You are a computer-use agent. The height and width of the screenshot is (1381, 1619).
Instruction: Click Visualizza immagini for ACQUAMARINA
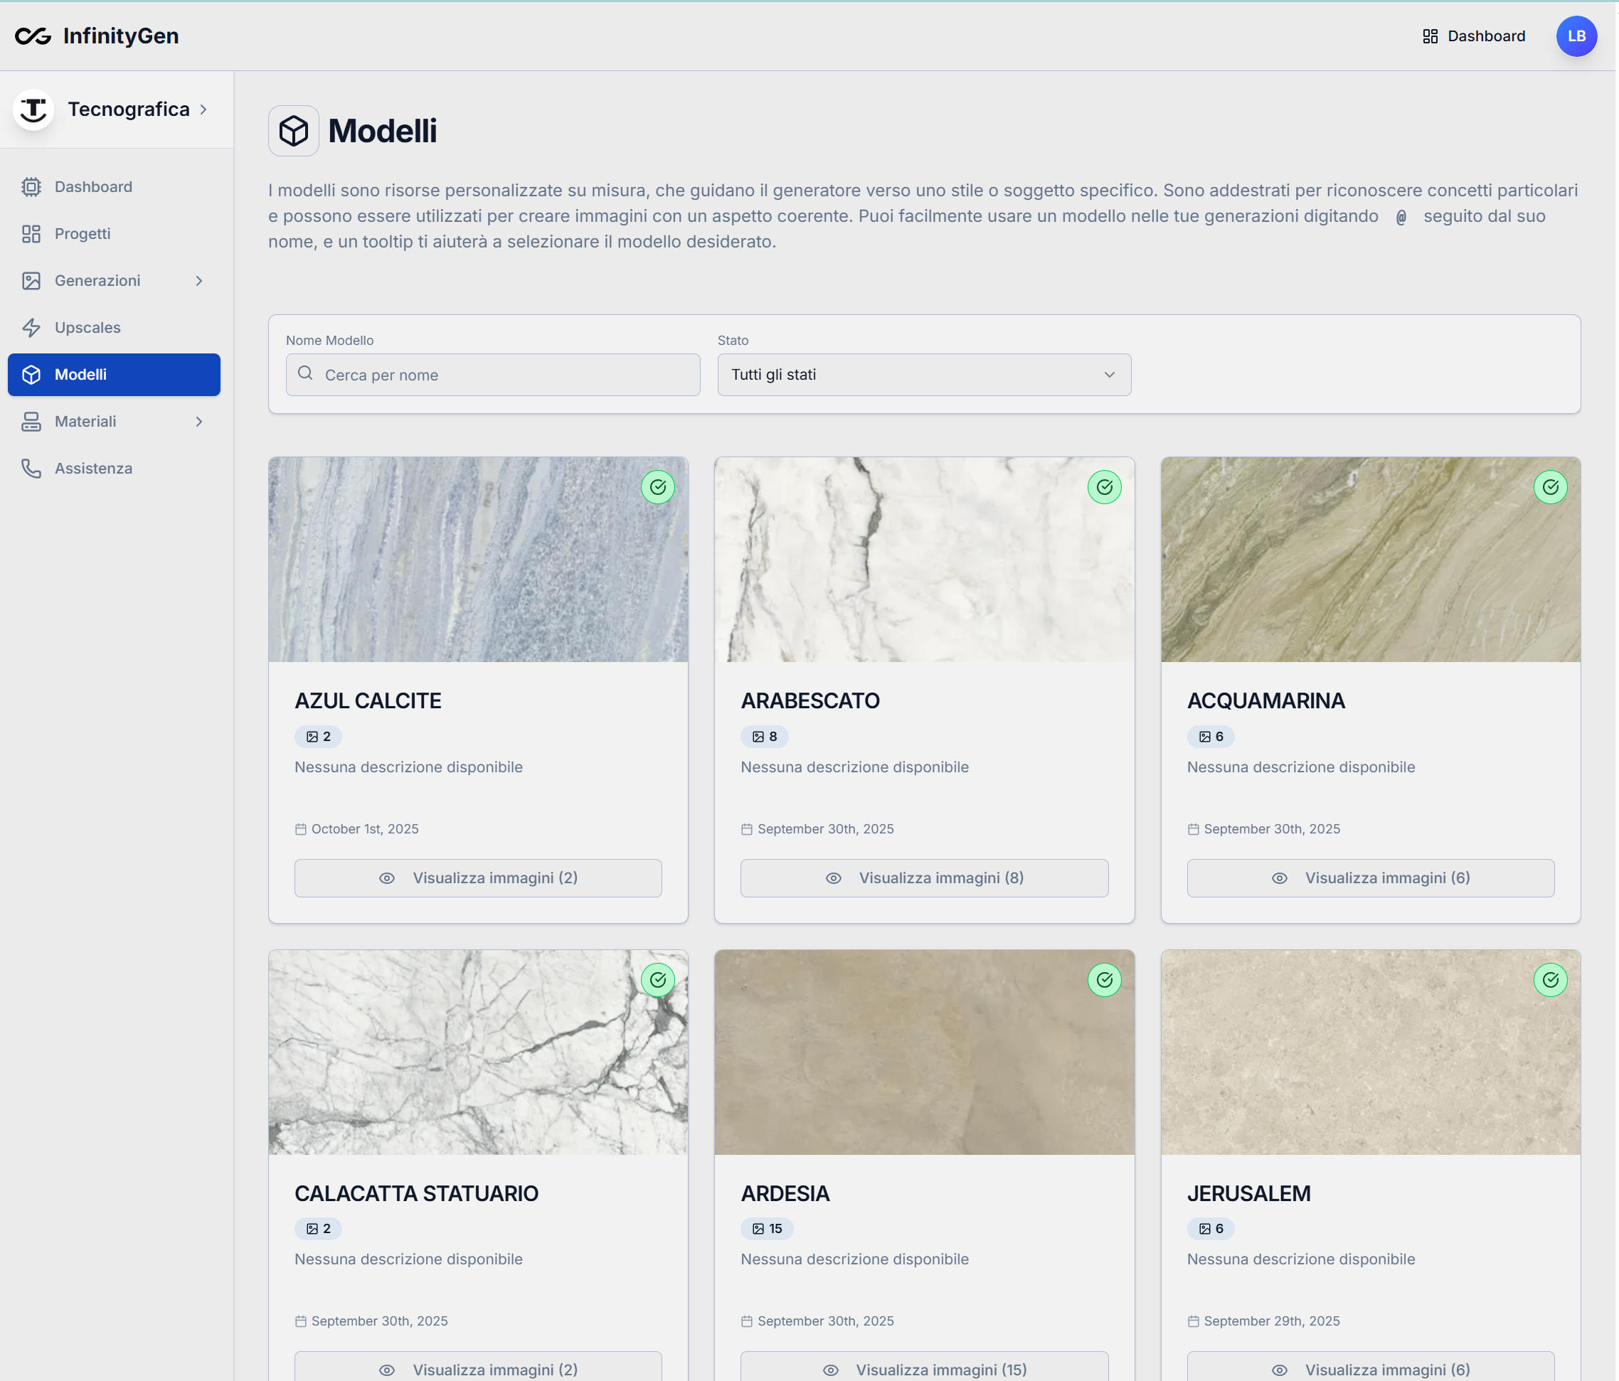[x=1370, y=878]
